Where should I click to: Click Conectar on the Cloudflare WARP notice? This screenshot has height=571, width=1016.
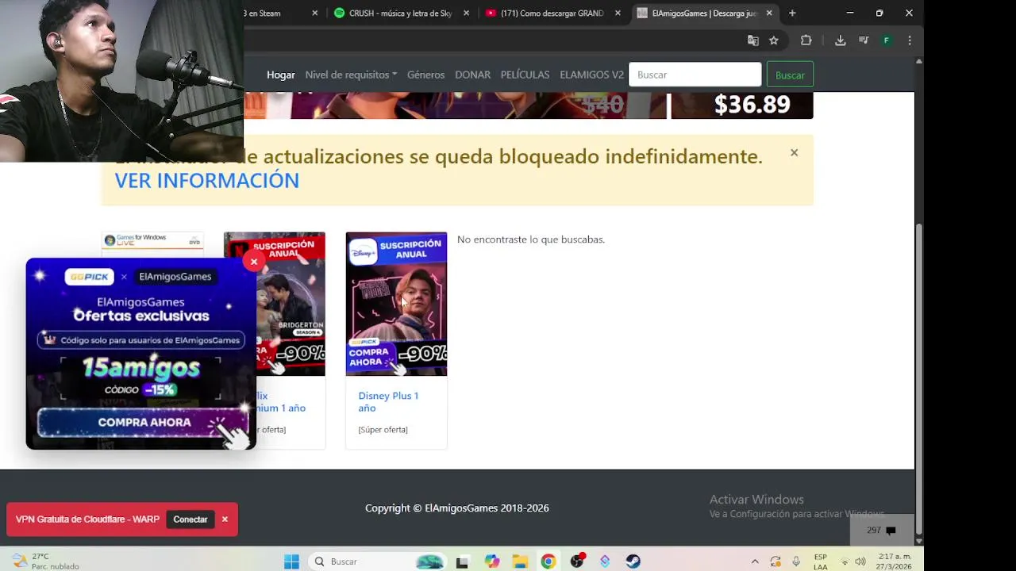click(190, 519)
